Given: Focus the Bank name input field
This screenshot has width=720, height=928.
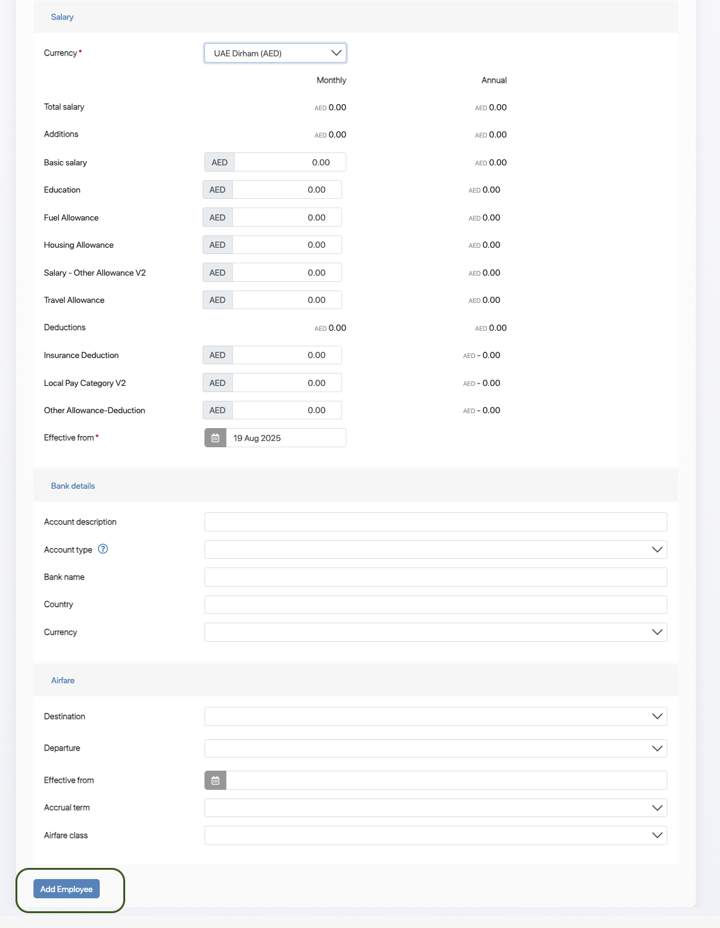Looking at the screenshot, I should 435,577.
